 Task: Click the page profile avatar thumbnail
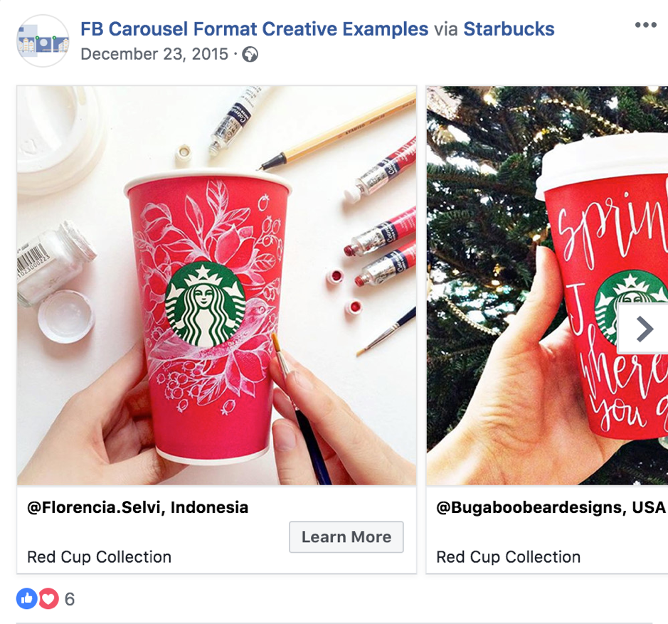pos(43,41)
